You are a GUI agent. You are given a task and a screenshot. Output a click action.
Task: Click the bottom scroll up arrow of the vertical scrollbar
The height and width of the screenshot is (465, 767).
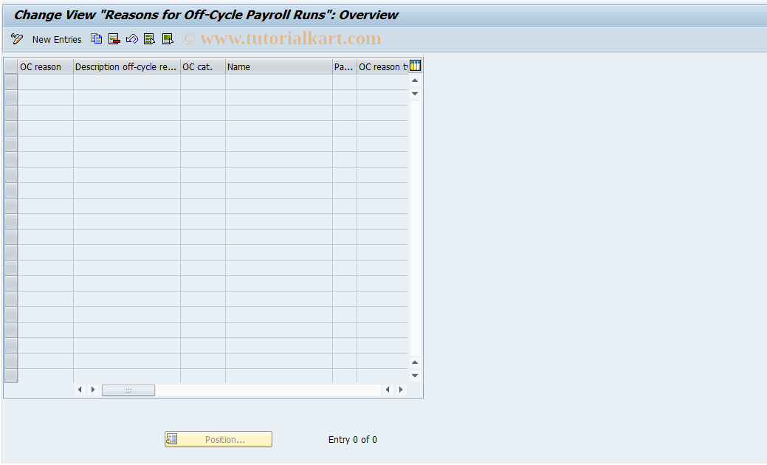pyautogui.click(x=415, y=362)
